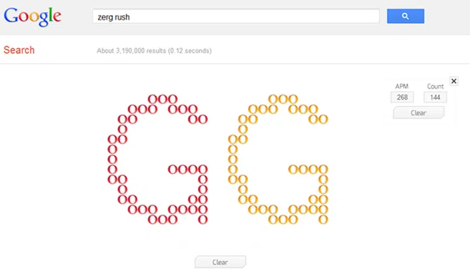
Task: Click the yellow o in Google logo
Action: click(33, 18)
